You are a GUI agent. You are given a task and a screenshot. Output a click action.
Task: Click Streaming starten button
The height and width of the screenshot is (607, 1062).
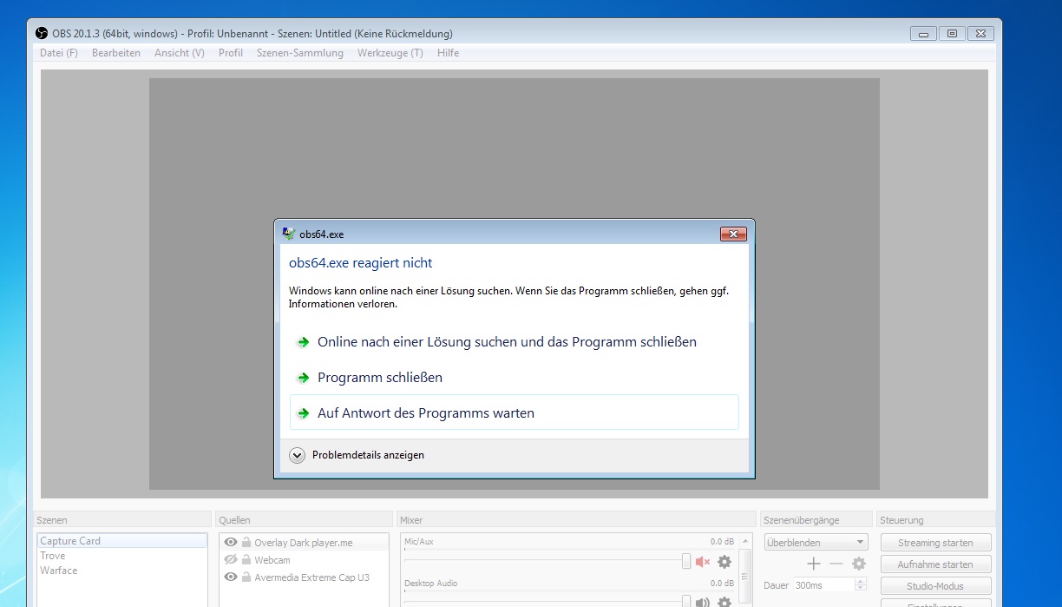point(935,543)
